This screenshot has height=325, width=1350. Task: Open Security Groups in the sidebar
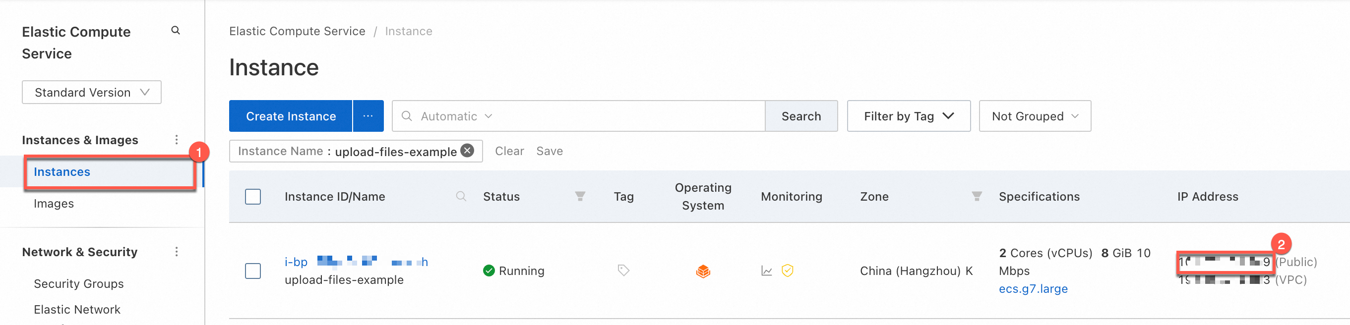point(79,284)
